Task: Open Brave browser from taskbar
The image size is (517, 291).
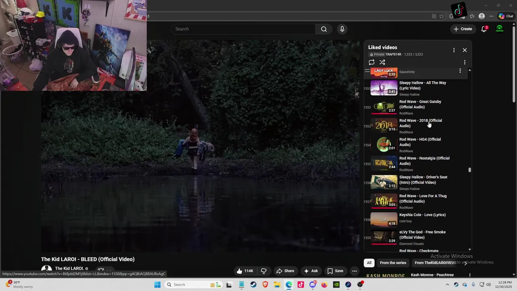Action: 265,285
